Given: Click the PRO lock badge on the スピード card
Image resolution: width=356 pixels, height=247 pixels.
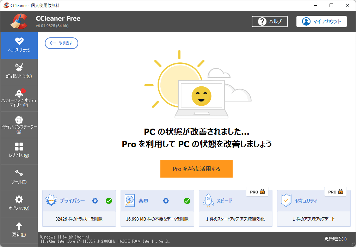Looking at the screenshot, I should 257,192.
